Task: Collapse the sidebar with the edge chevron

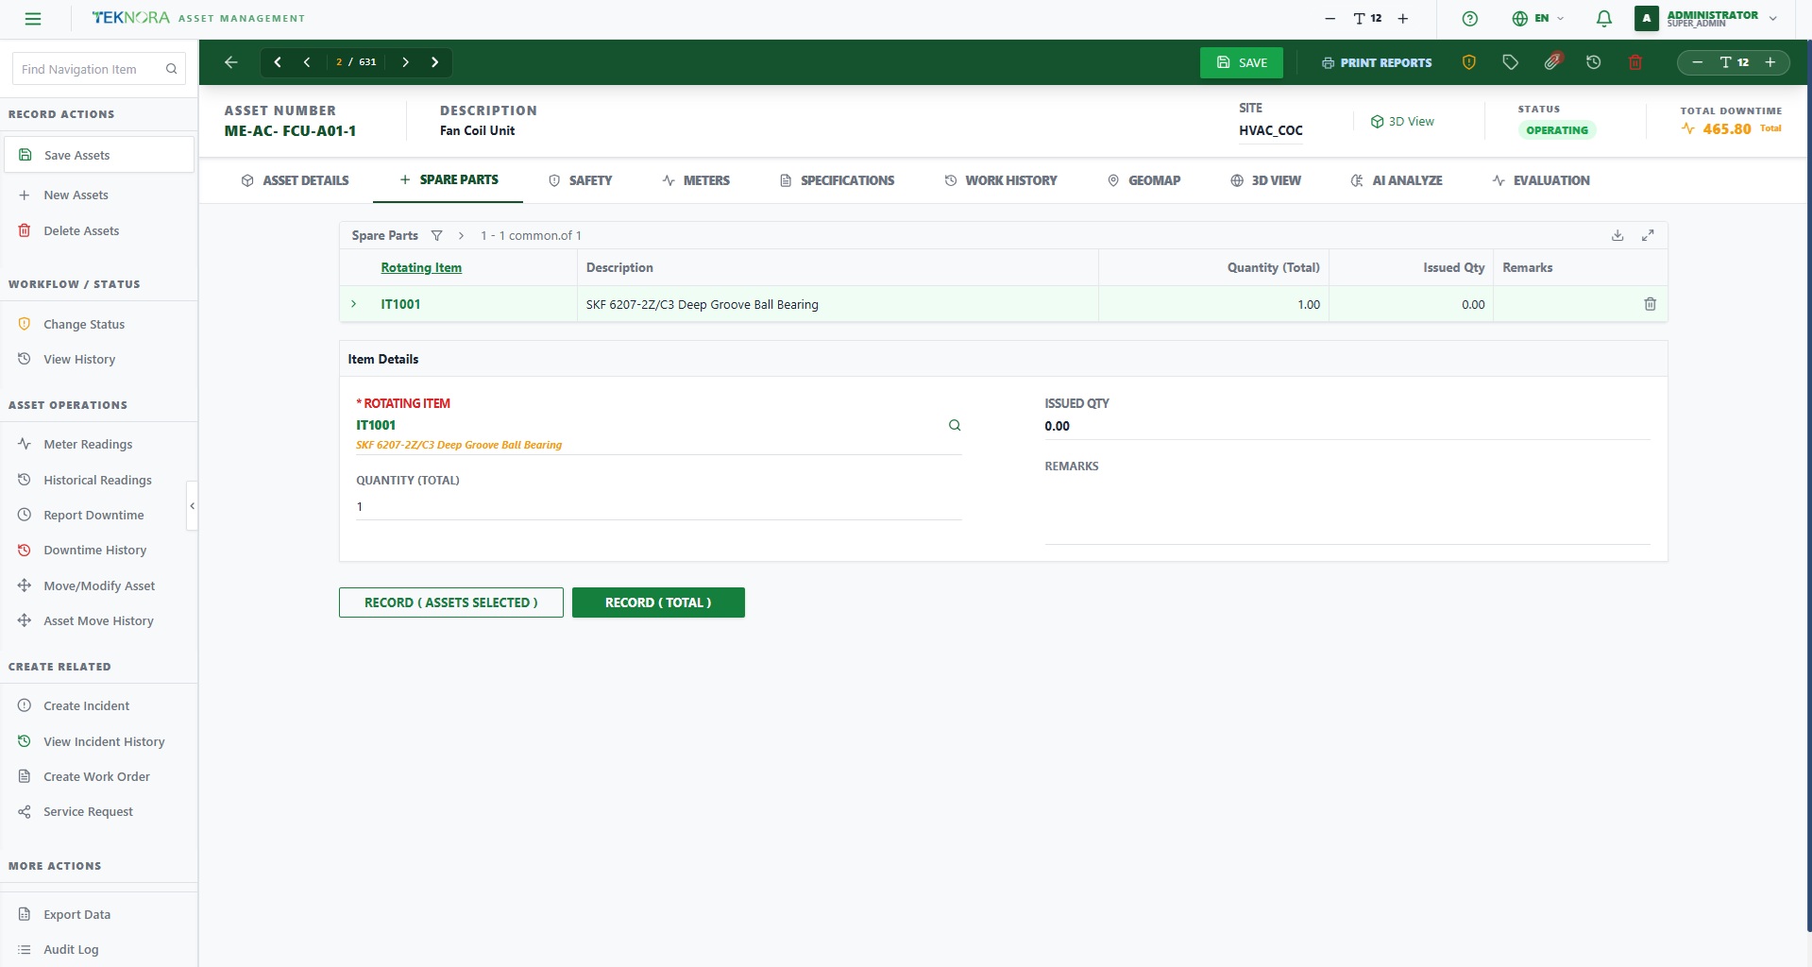Action: (x=193, y=506)
